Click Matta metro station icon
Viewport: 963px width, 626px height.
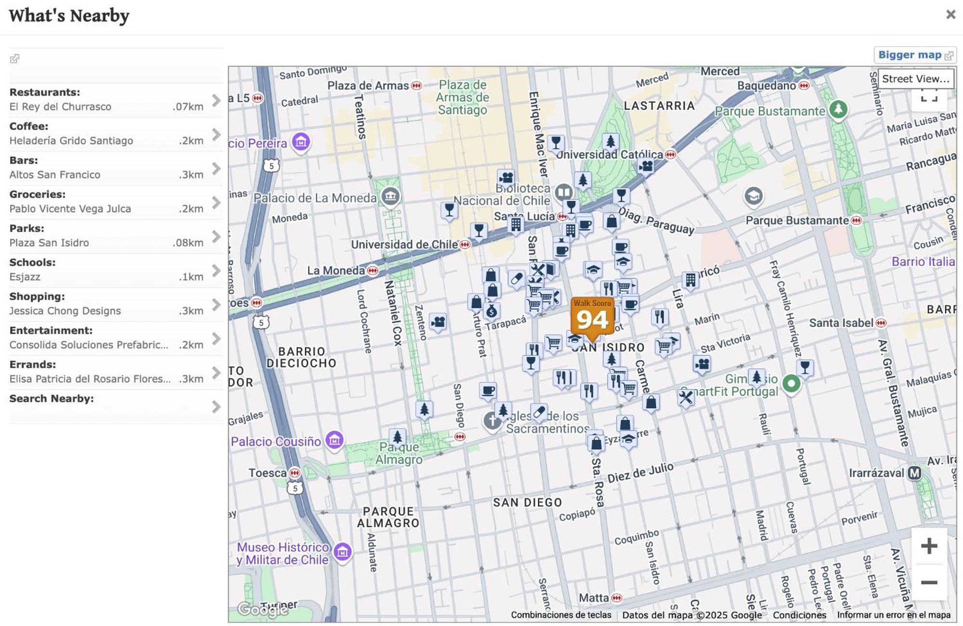point(617,598)
